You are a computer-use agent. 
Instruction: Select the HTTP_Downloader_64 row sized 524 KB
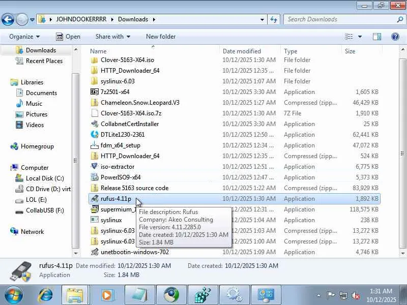point(235,156)
